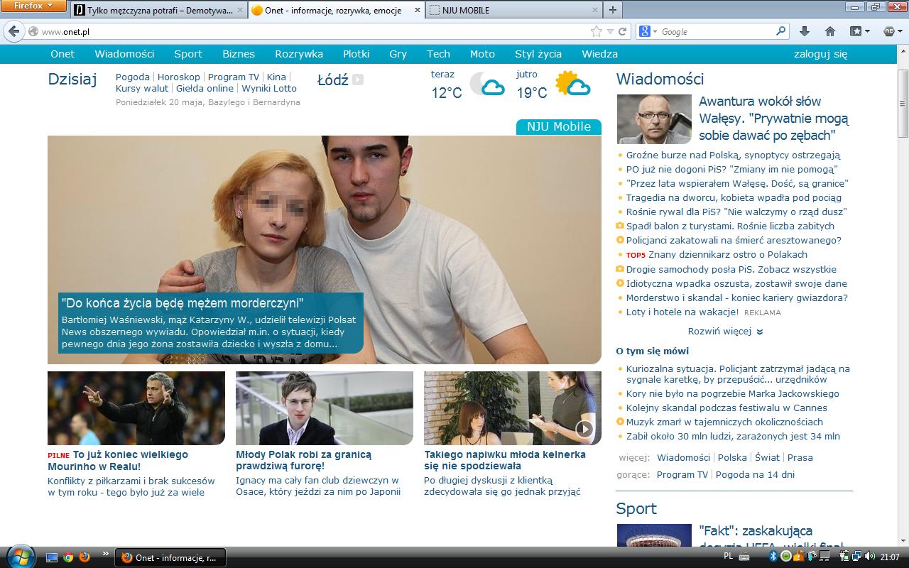The image size is (909, 568).
Task: Open the Downloads arrow icon
Action: click(804, 31)
